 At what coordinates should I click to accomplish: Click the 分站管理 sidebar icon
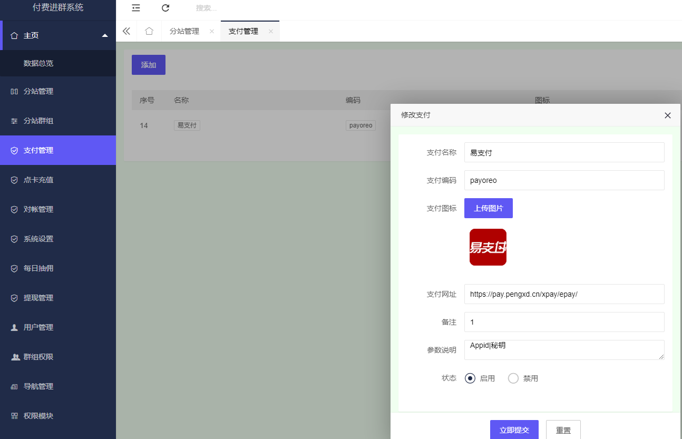click(x=14, y=91)
